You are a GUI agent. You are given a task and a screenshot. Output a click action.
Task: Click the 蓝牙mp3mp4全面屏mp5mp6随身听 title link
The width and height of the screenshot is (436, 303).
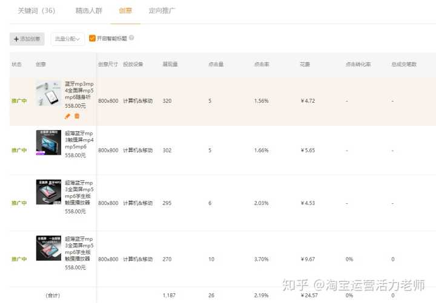pos(79,90)
